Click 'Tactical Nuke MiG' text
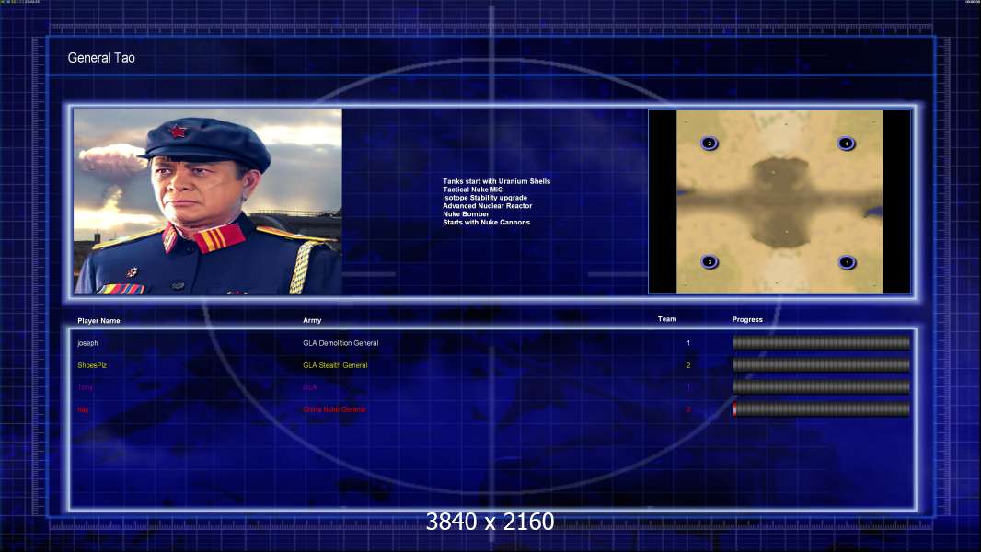Image resolution: width=981 pixels, height=552 pixels. click(473, 190)
